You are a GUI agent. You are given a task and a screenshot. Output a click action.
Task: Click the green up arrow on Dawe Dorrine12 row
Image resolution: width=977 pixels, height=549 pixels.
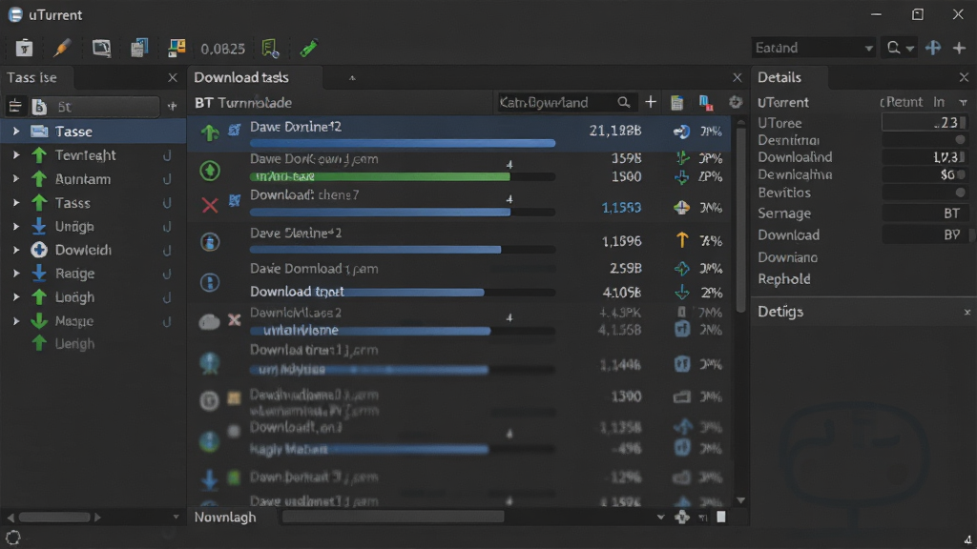pos(210,132)
